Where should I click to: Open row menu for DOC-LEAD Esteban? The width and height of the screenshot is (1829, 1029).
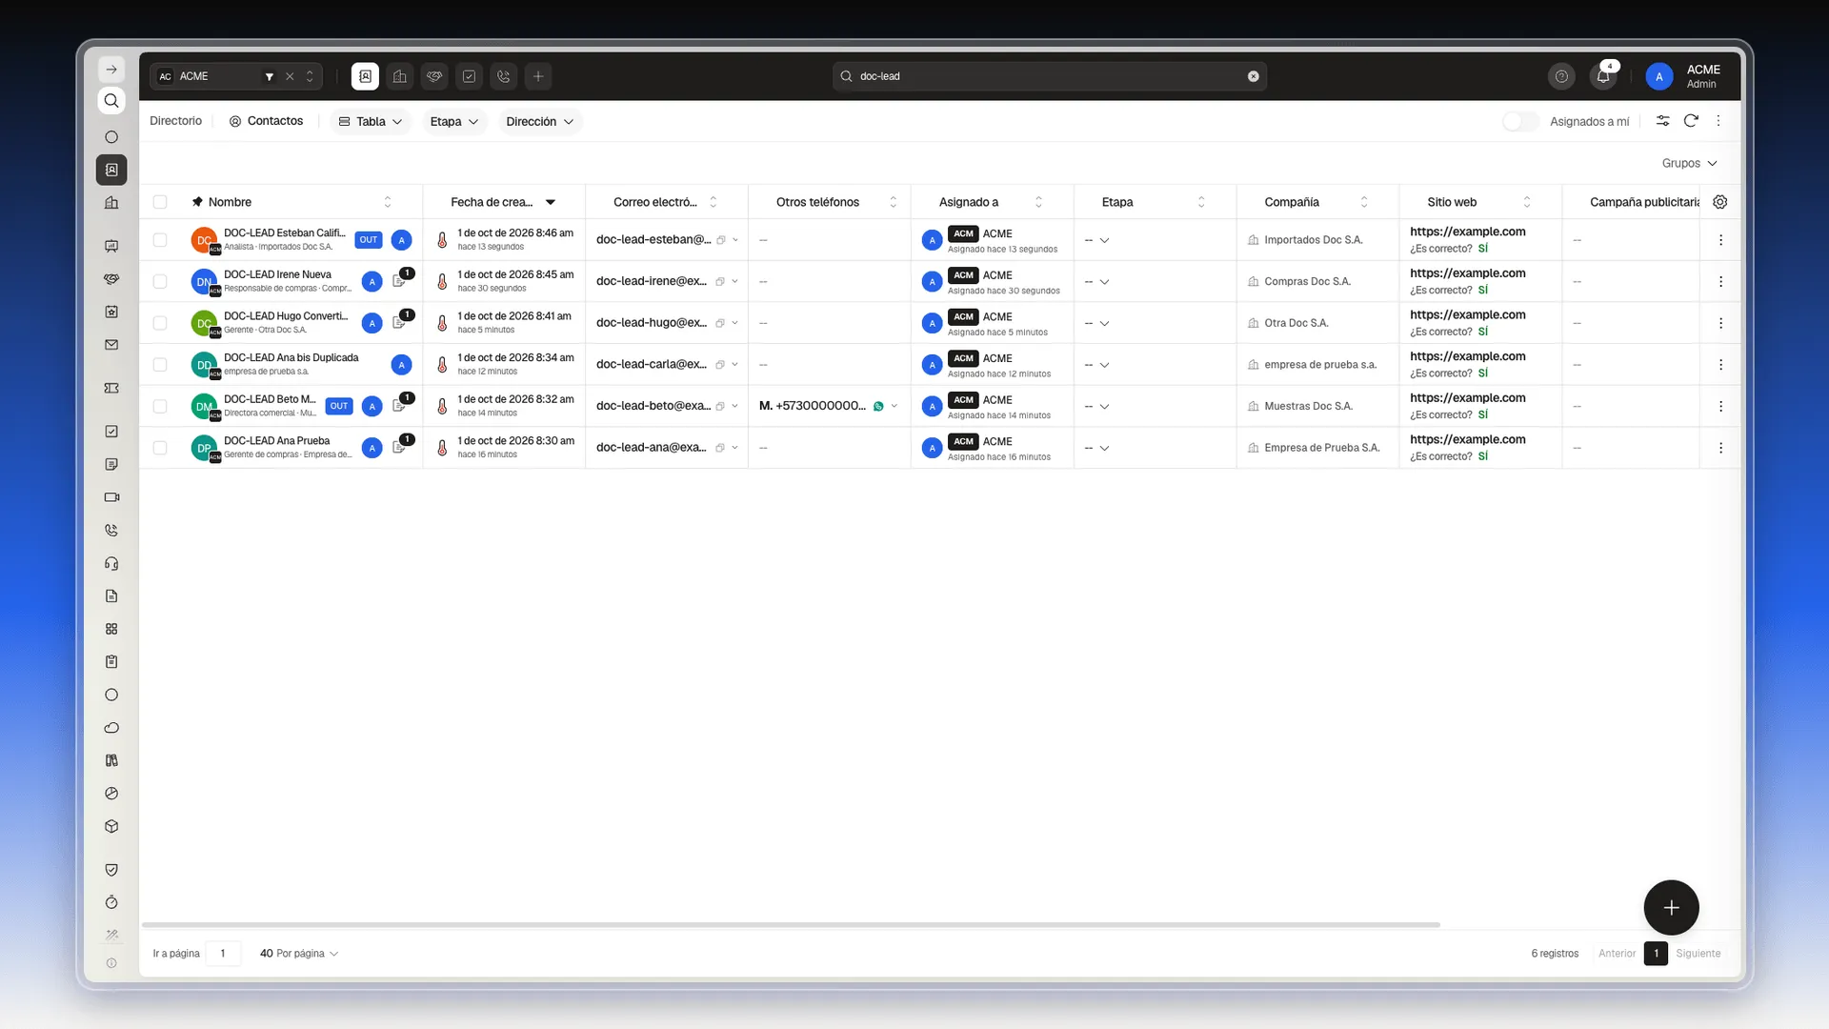1720,240
